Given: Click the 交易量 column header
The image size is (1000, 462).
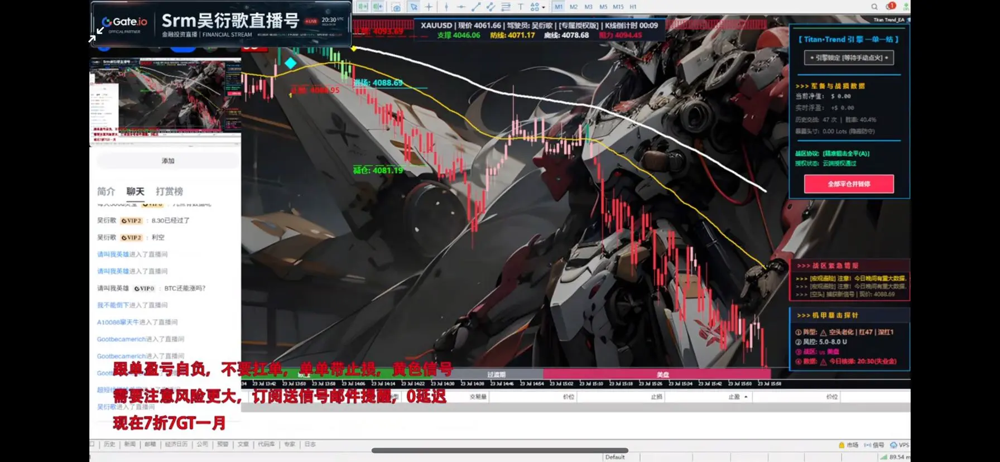Looking at the screenshot, I should [478, 397].
